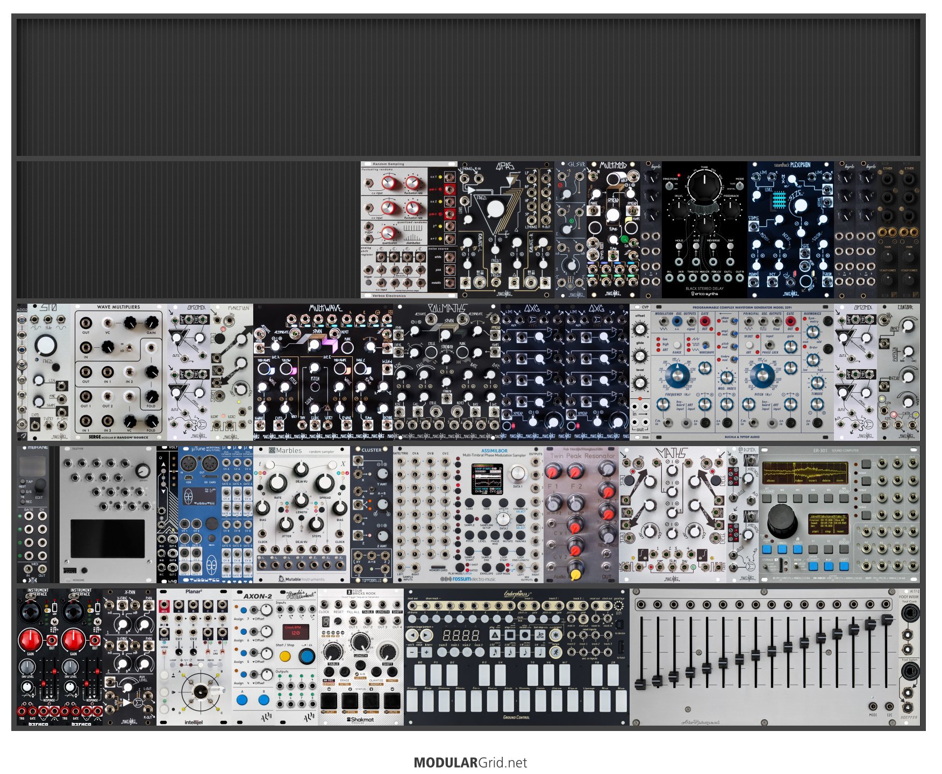Select the Contour module
Image resolution: width=942 pixels, height=774 pixels.
(898, 372)
